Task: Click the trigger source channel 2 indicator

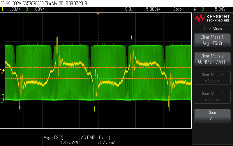Action: click(203, 9)
